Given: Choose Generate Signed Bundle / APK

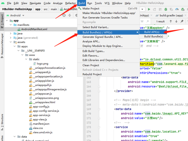Looking at the screenshot, I should 102,37.
